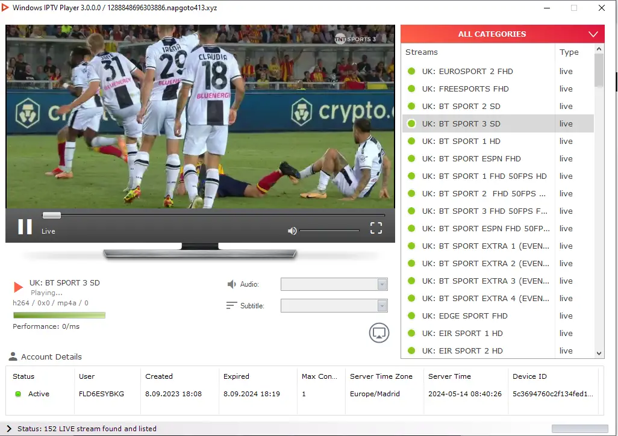Select UK: EIR SPORT 2 HD stream
Viewport: 618px width, 436px height.
coord(498,350)
